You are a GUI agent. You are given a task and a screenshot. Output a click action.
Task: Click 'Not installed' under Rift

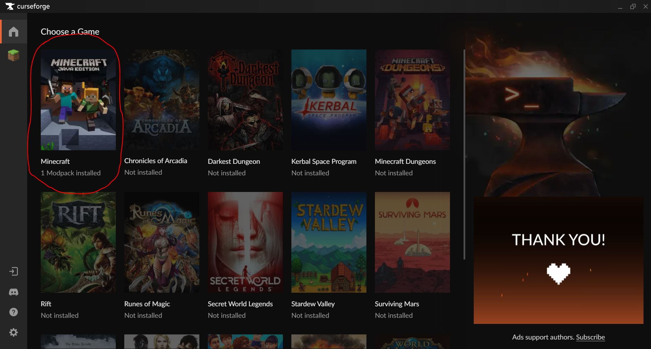(x=59, y=315)
